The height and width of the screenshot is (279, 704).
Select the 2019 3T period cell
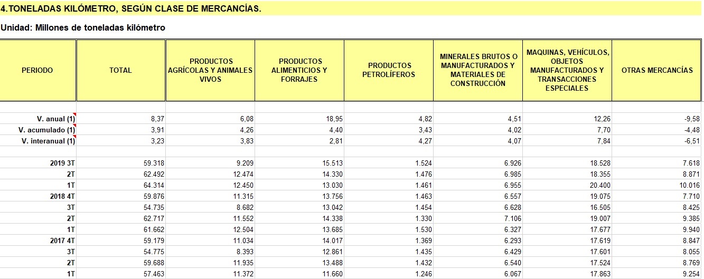tap(60, 163)
